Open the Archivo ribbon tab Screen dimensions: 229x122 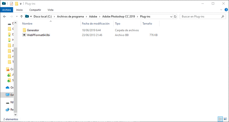coord(7,10)
